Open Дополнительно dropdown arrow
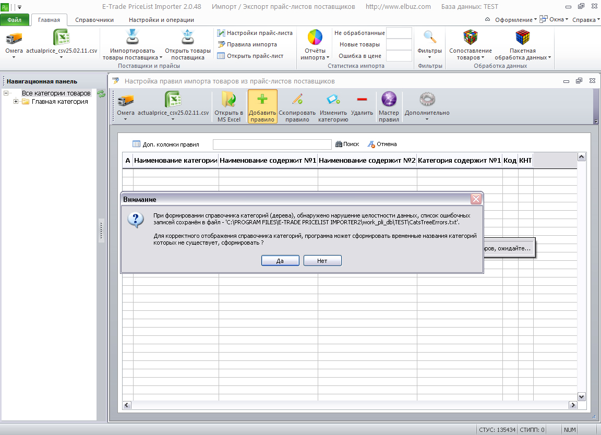The width and height of the screenshot is (601, 435). point(427,119)
